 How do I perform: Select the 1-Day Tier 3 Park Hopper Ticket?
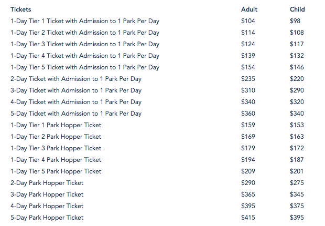click(56, 148)
